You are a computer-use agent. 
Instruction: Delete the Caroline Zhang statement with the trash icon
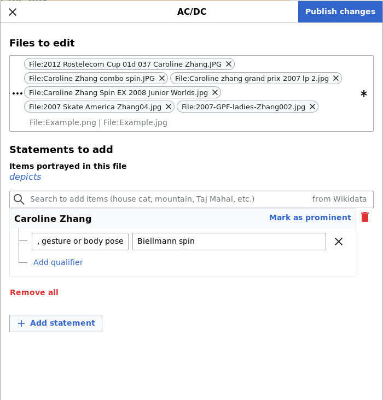click(365, 217)
